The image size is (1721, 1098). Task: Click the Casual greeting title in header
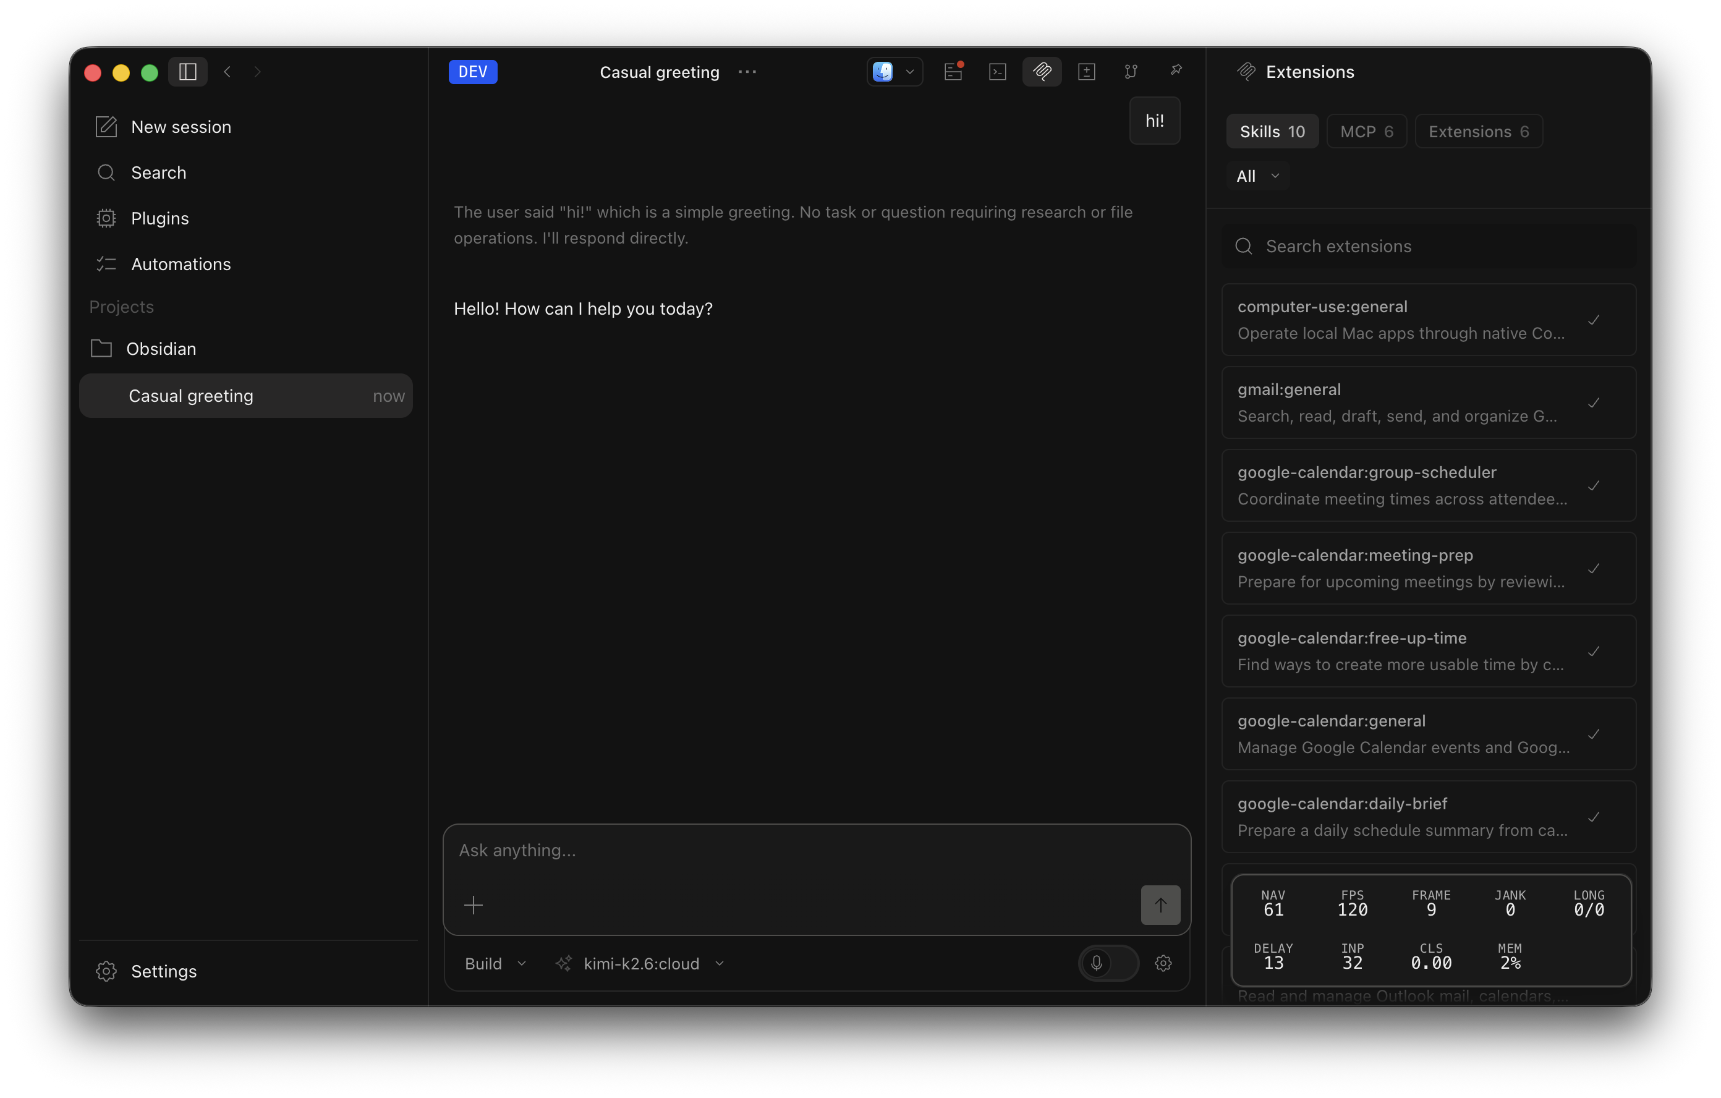click(659, 72)
